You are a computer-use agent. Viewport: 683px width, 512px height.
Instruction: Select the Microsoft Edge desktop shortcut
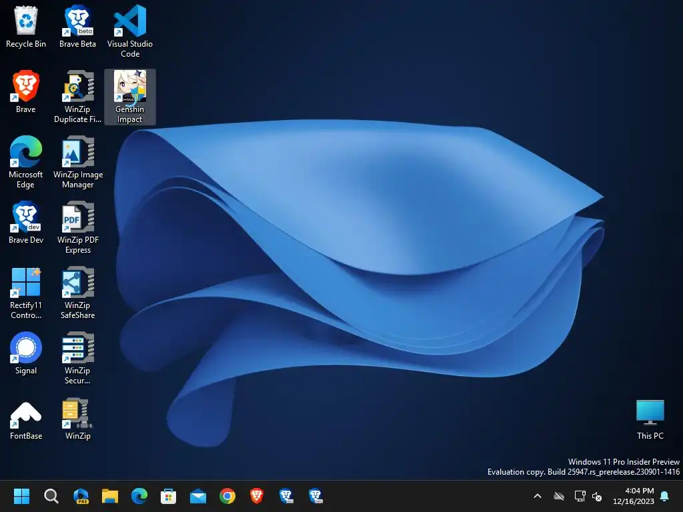pos(26,163)
